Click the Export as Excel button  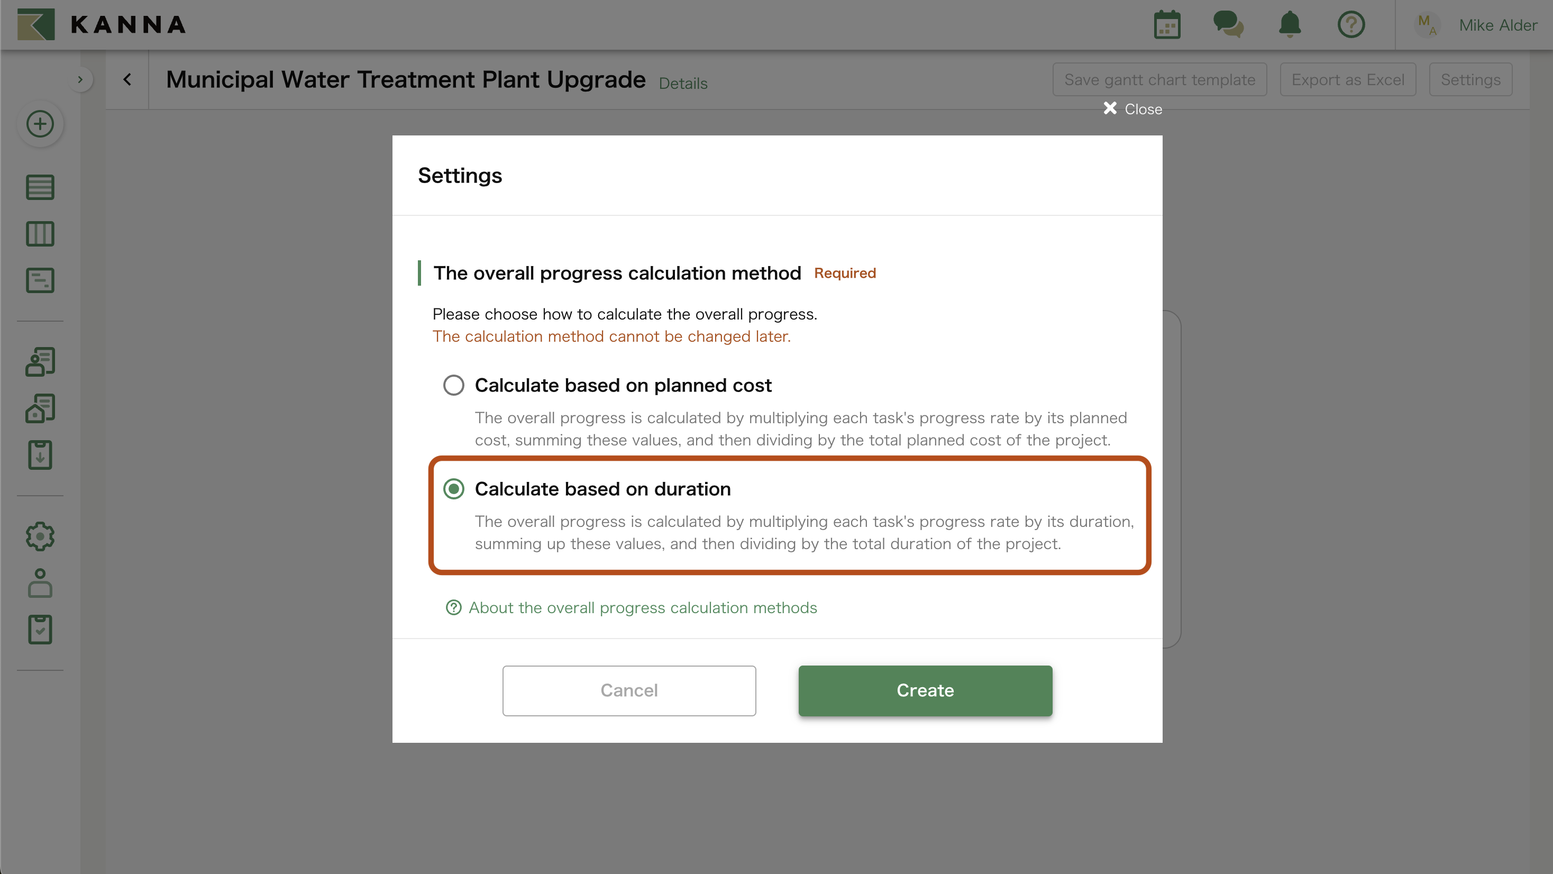click(x=1347, y=79)
